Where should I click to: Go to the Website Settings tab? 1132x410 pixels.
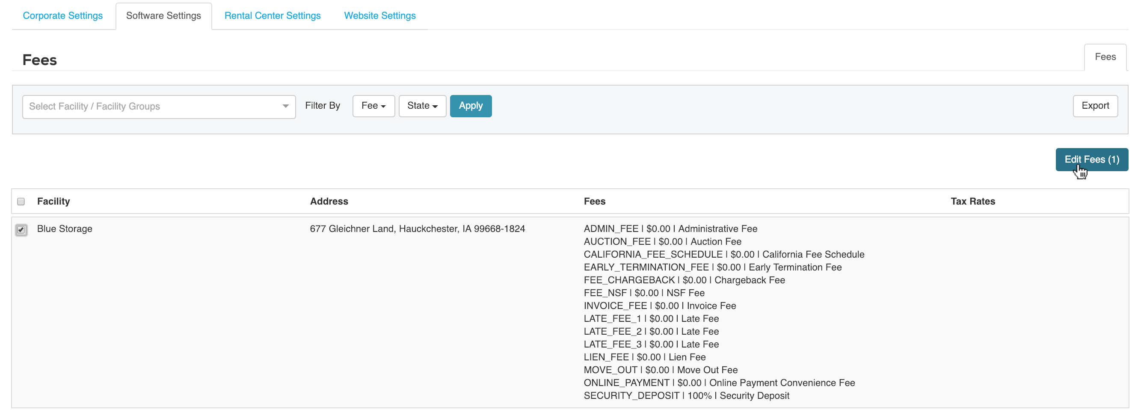coord(379,15)
